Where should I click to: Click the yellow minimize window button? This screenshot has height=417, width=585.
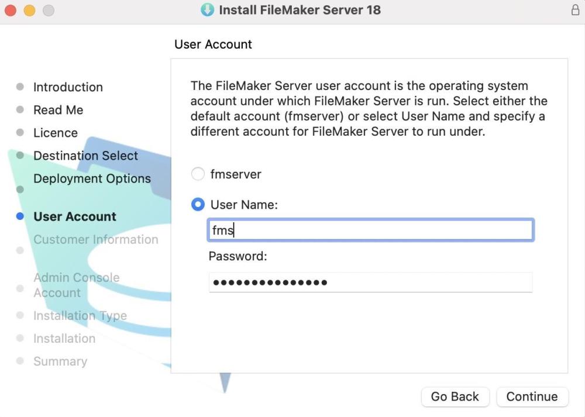click(x=29, y=11)
